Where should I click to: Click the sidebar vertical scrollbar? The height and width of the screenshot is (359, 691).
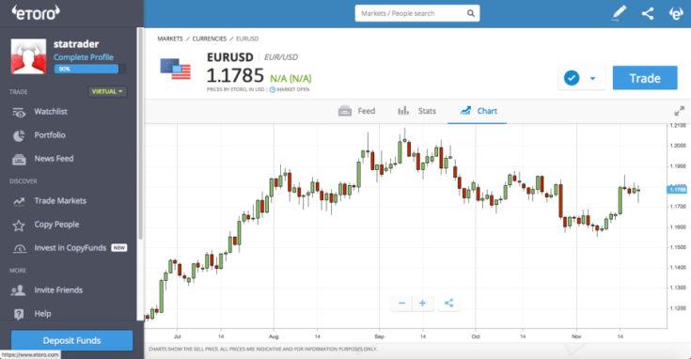(x=140, y=134)
